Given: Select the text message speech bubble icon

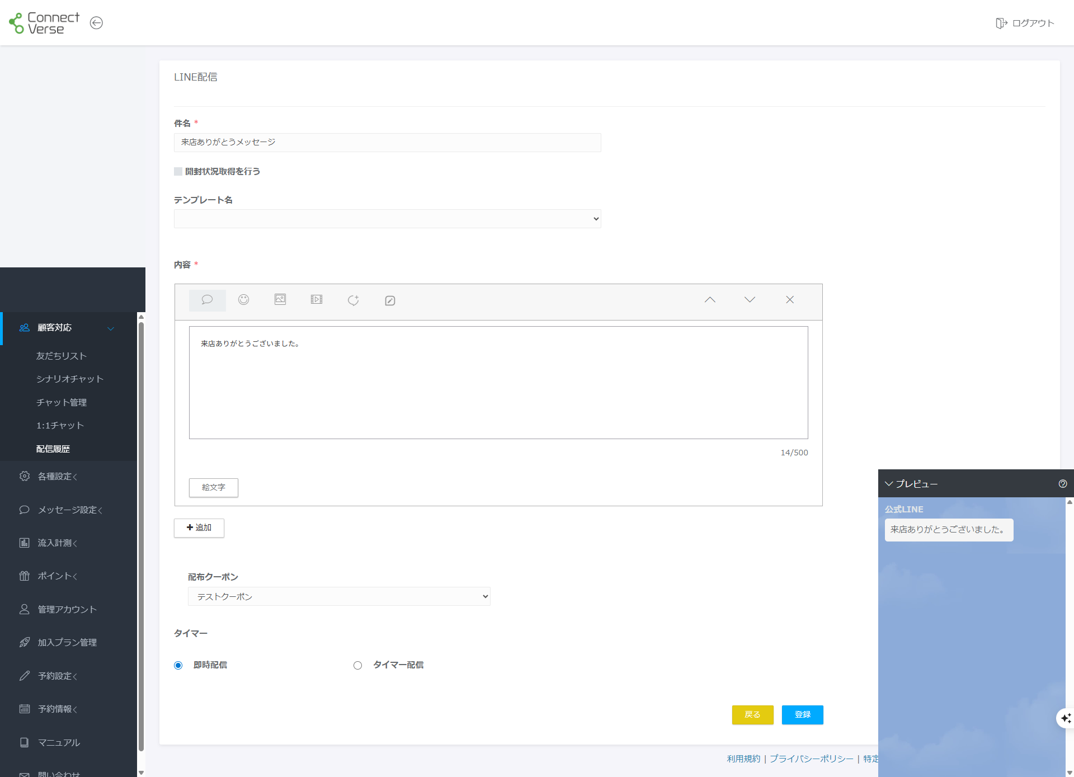Looking at the screenshot, I should (x=207, y=300).
